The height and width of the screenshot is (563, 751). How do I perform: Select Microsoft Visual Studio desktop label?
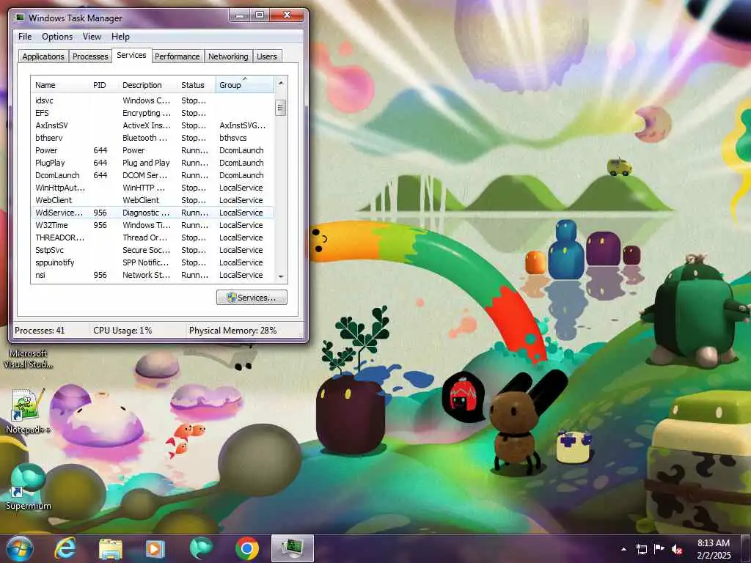28,358
